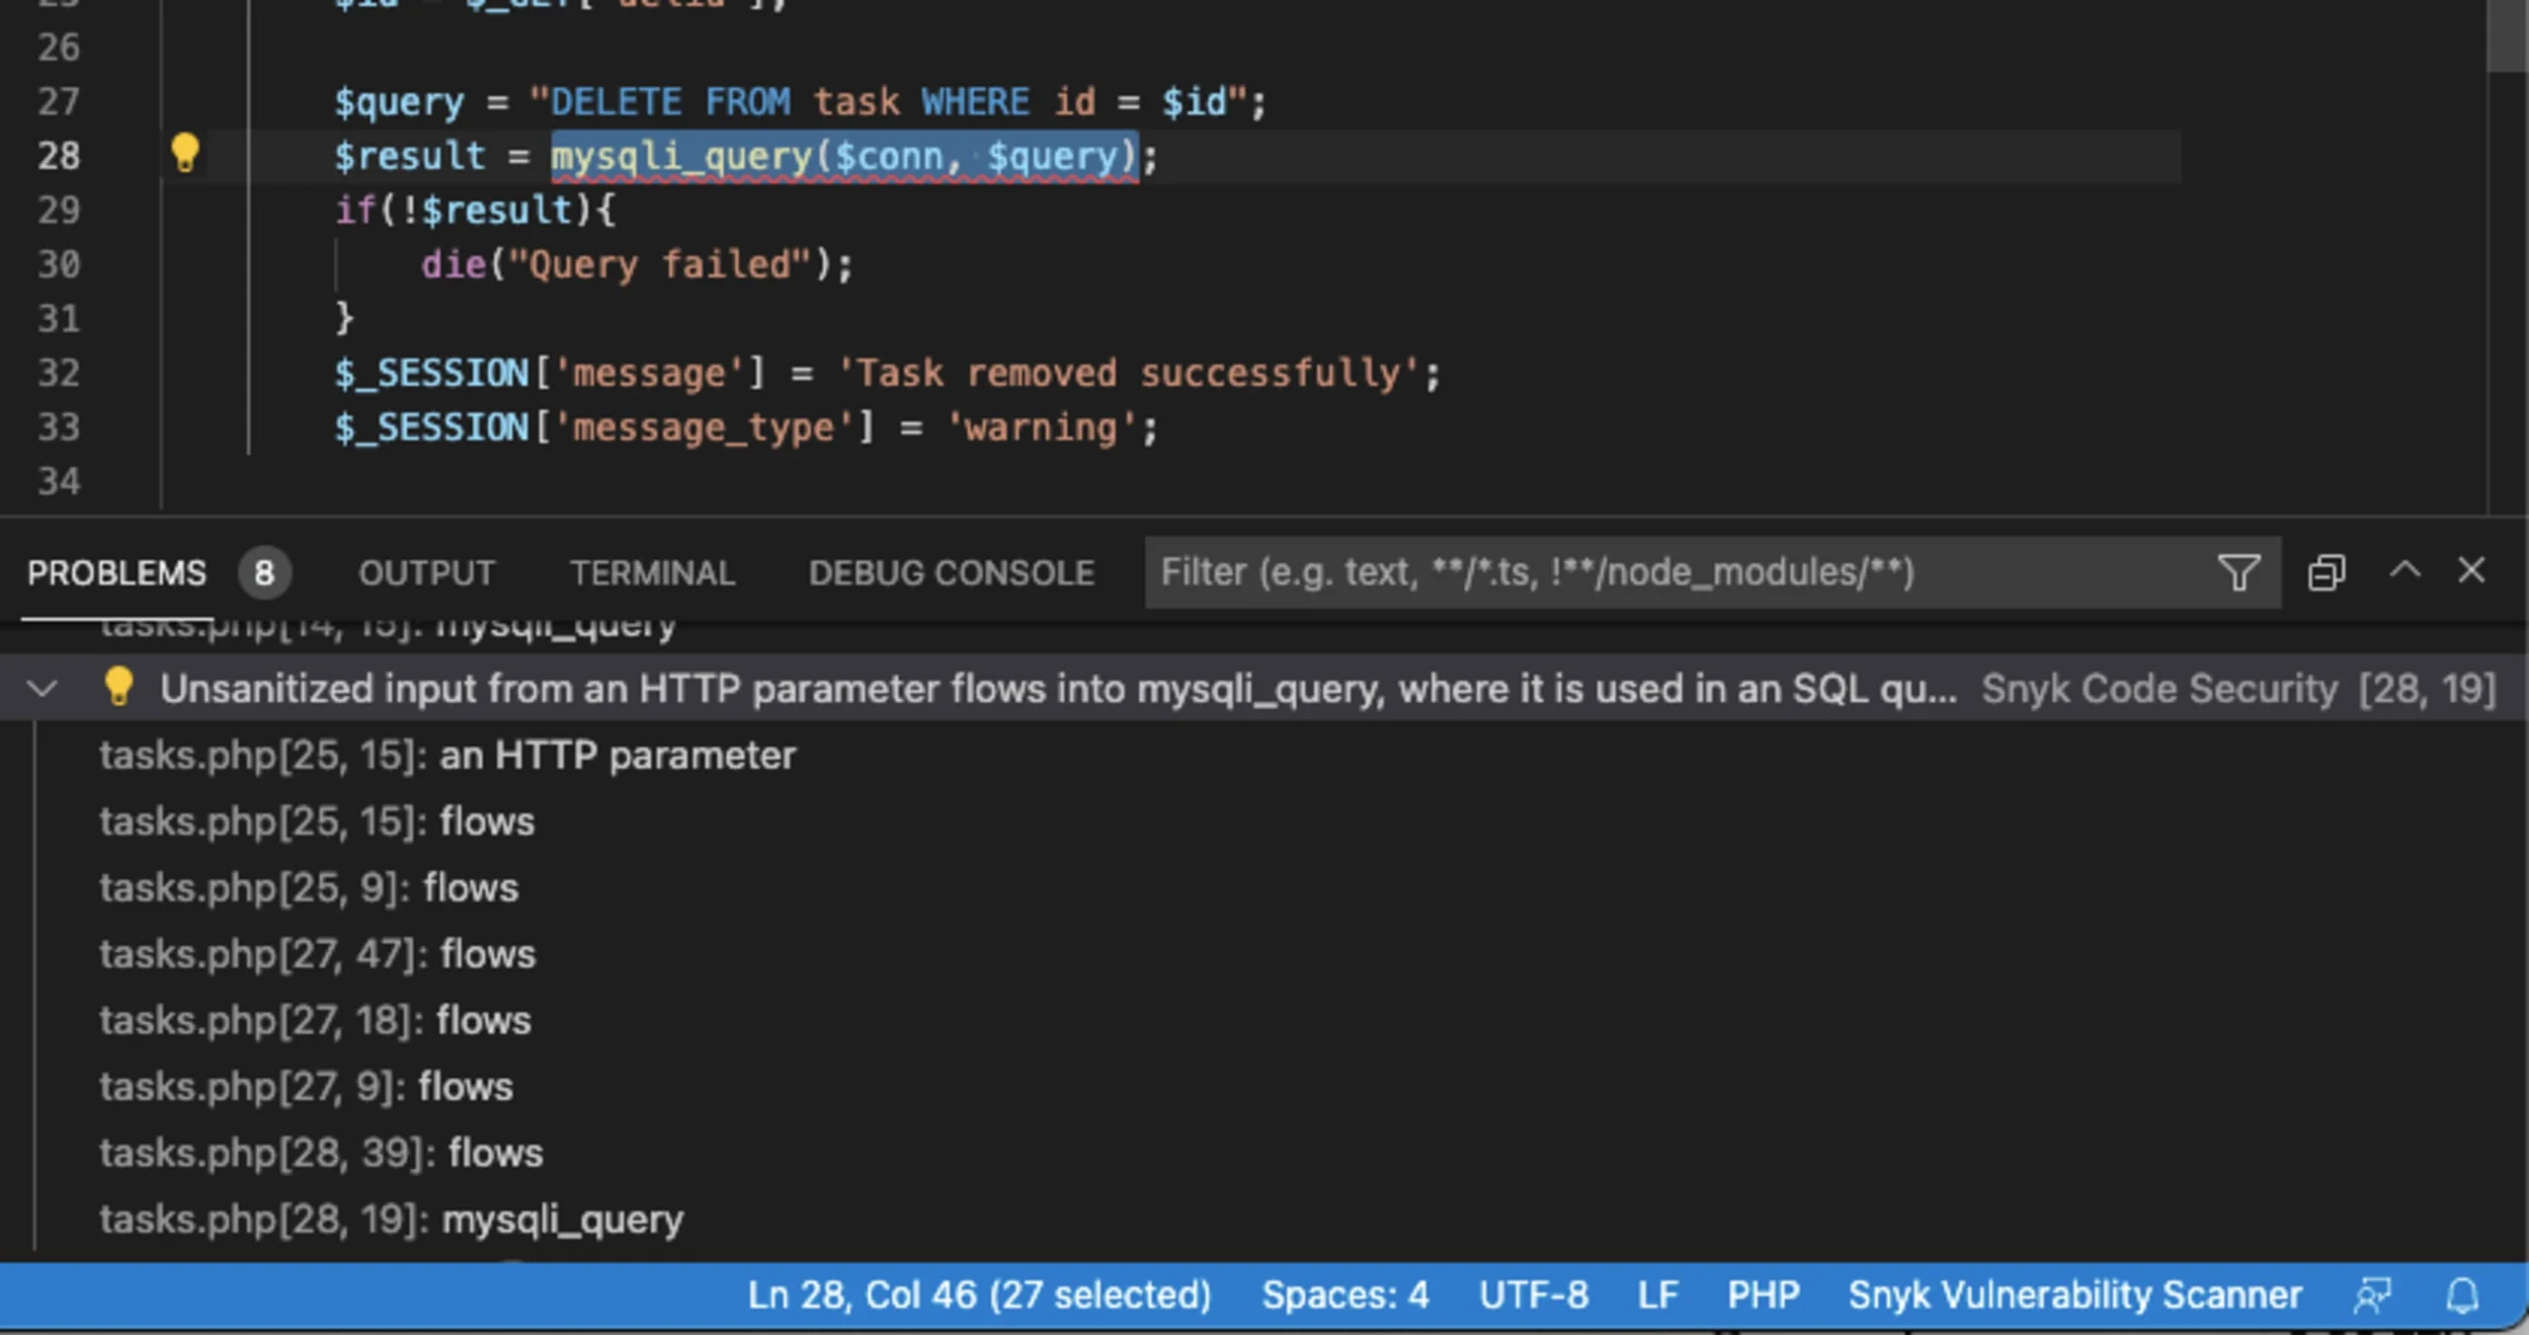Screen dimensions: 2529x1335
Task: Click the lightbulb next to the Snyk finding
Action: coord(119,688)
